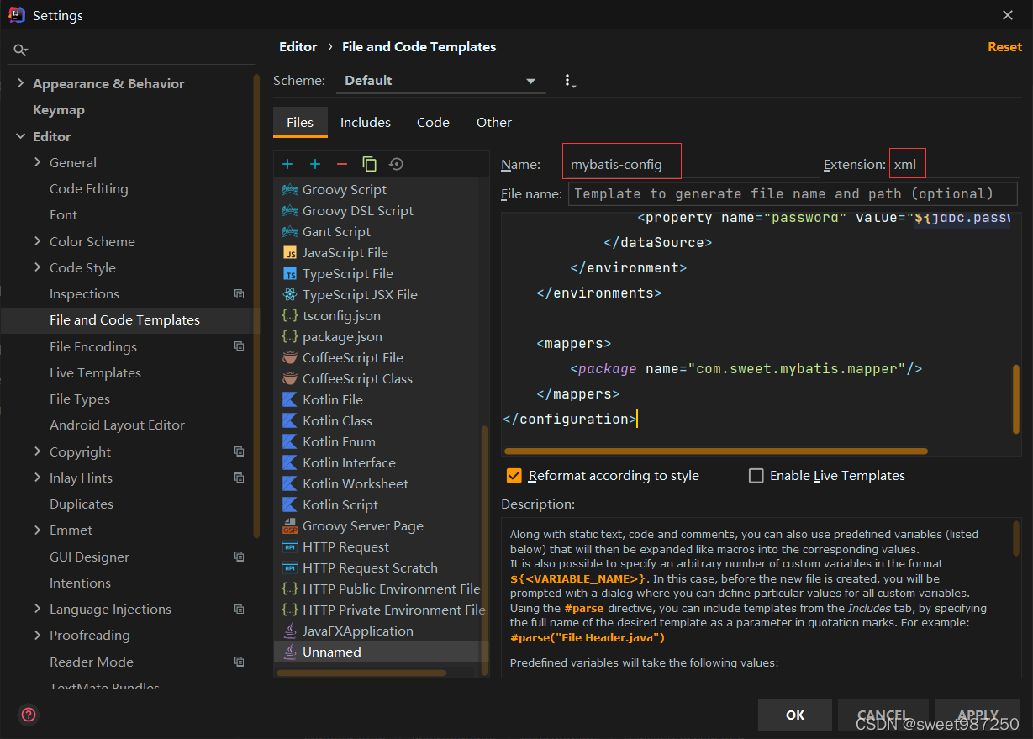The image size is (1033, 739).
Task: Click the CoffeeScript File cup icon
Action: [290, 357]
